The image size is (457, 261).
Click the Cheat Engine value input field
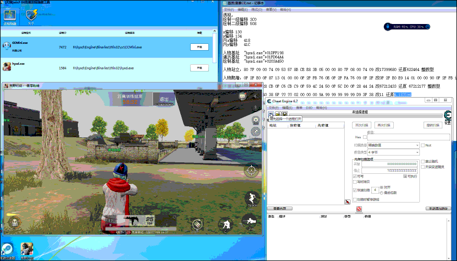[408, 137]
